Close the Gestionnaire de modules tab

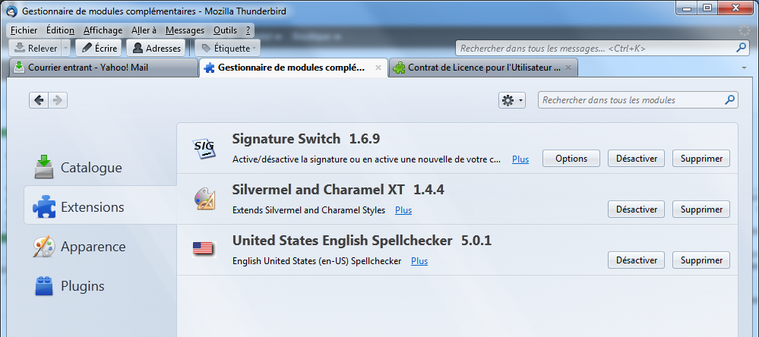point(378,68)
